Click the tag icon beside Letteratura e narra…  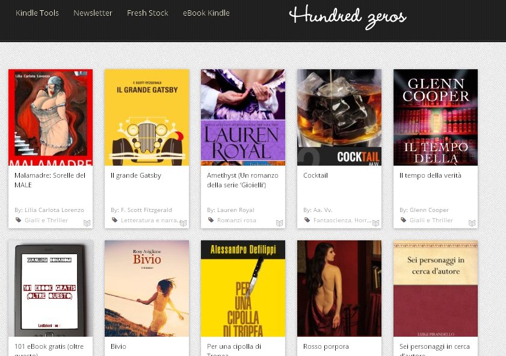point(114,220)
